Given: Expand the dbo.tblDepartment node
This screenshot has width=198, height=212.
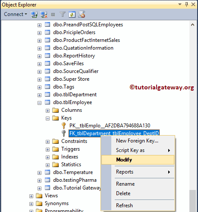Looking at the screenshot, I should (x=39, y=95).
